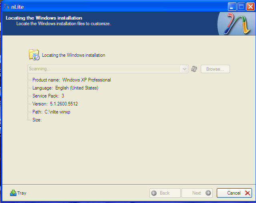Cancel the nLite wizard
256x203 pixels.
(x=234, y=193)
